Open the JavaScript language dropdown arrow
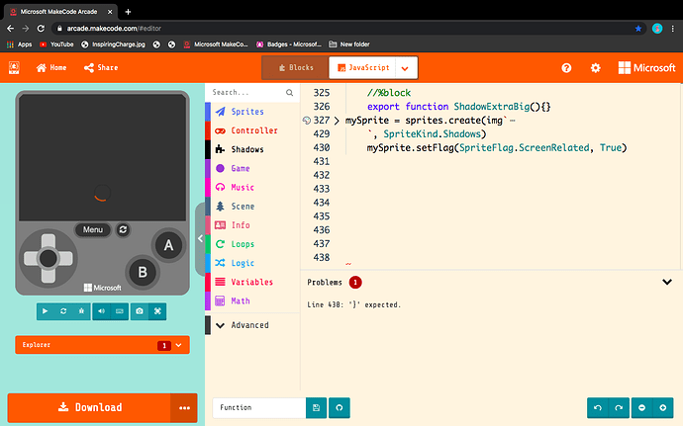This screenshot has height=426, width=683. (x=405, y=67)
